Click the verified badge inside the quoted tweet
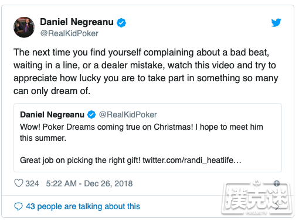This screenshot has height=222, width=299. tap(91, 115)
